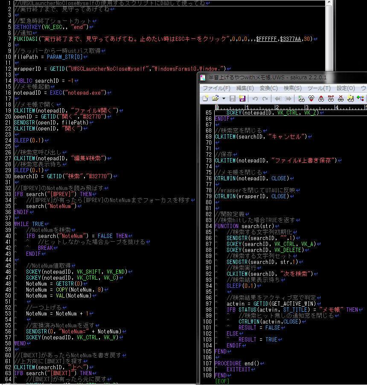Click the back window's vertical scrollbar up arrow
The width and height of the screenshot is (367, 385).
[x=329, y=3]
